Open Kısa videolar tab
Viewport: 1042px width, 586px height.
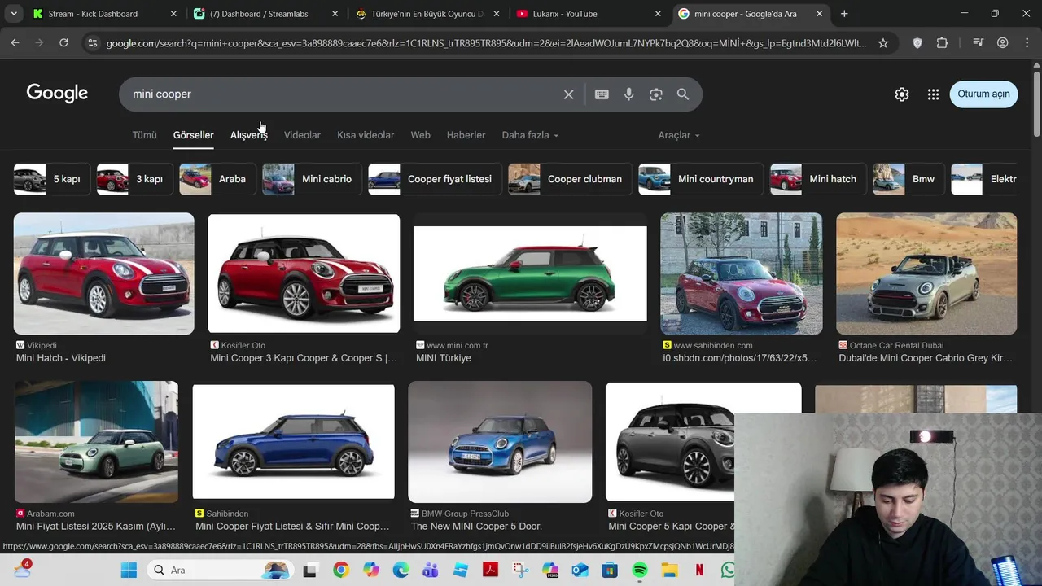366,135
